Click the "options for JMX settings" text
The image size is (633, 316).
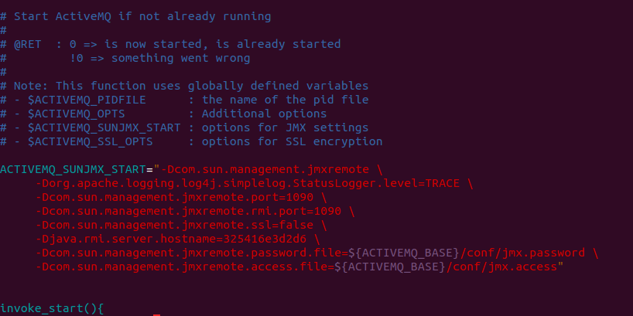(x=285, y=127)
